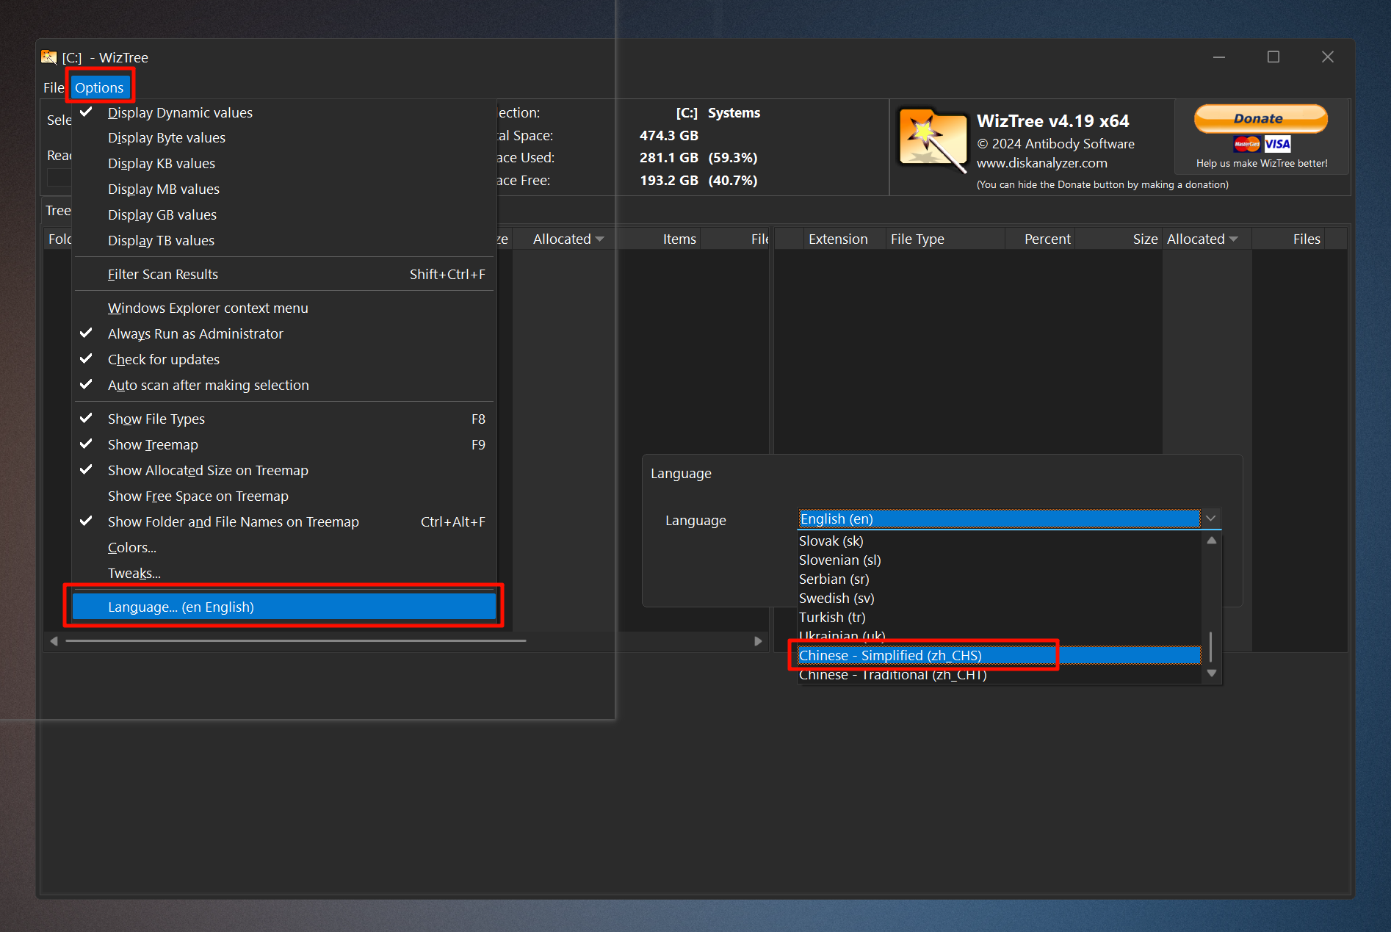Open Language... (en English) menu entry
The width and height of the screenshot is (1391, 932).
pos(181,607)
